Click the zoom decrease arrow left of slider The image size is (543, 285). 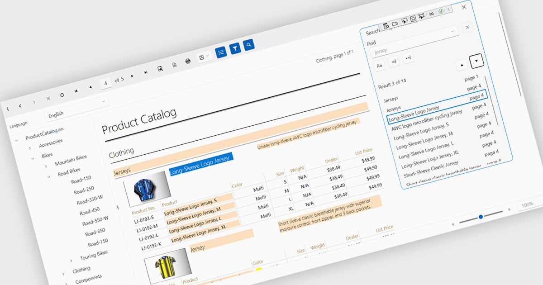tap(453, 224)
